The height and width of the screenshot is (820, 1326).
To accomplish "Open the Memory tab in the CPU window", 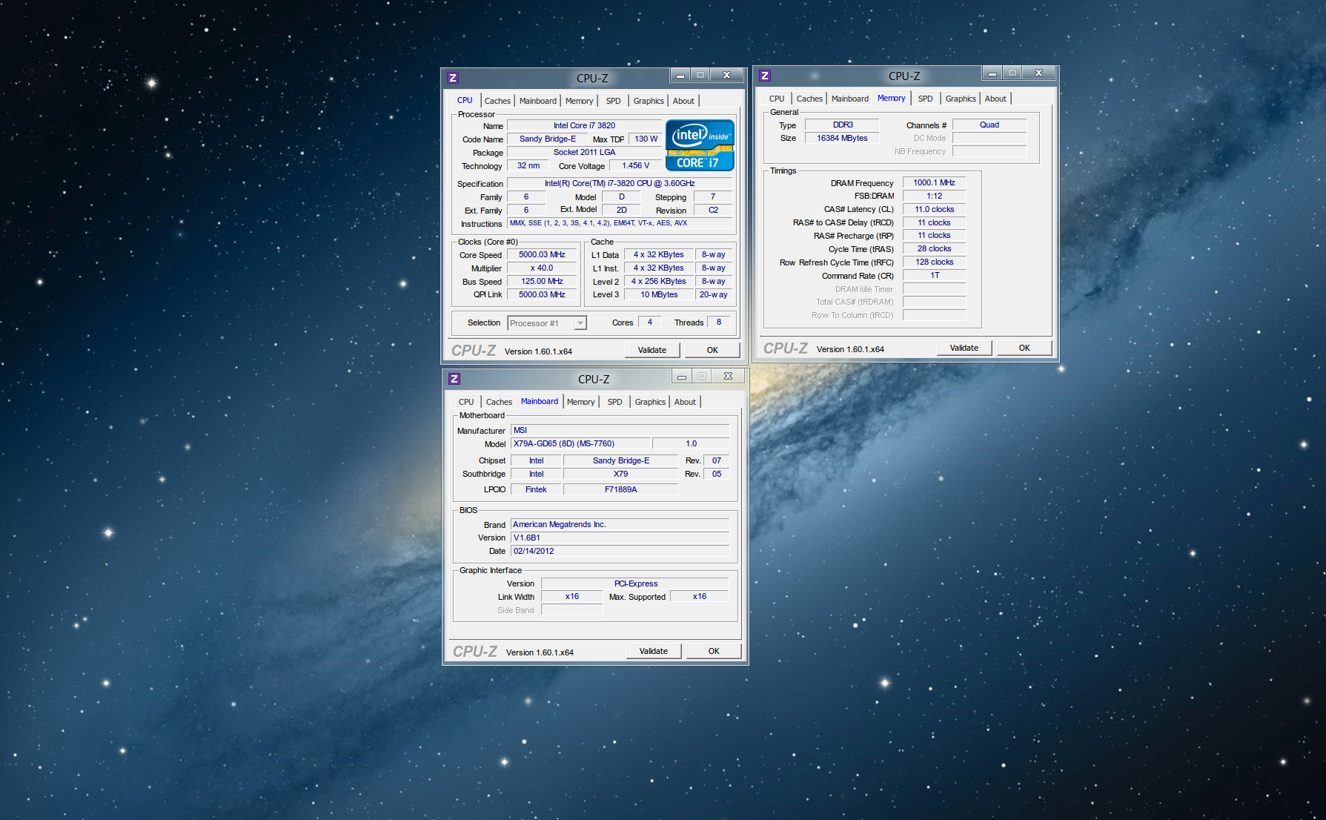I will (x=579, y=101).
